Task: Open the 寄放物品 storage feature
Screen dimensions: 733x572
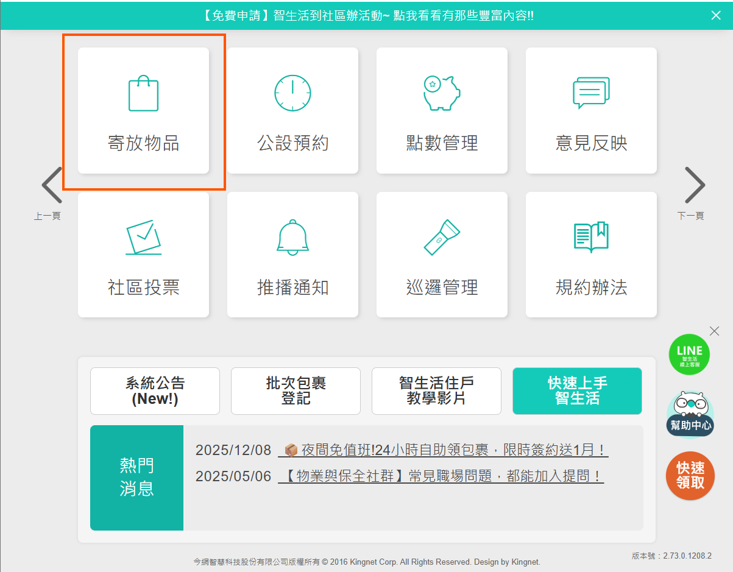Action: click(x=143, y=111)
